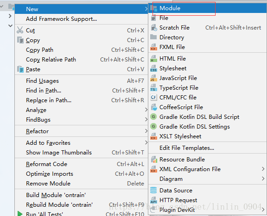Choose Add Framework Support...
Viewport: 267px width, 216px height.
coord(81,19)
